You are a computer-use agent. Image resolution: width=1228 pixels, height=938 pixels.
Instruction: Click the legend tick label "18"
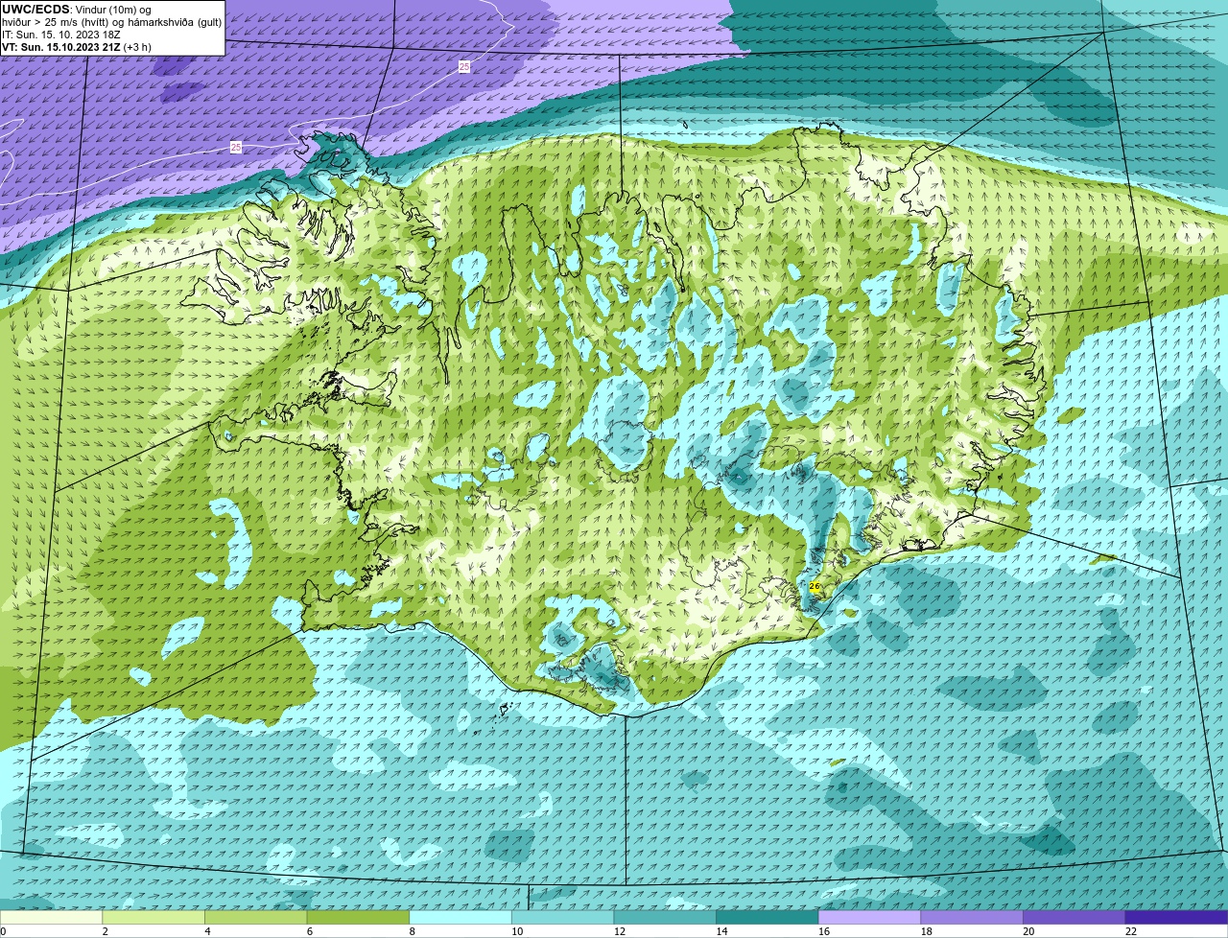tap(925, 931)
